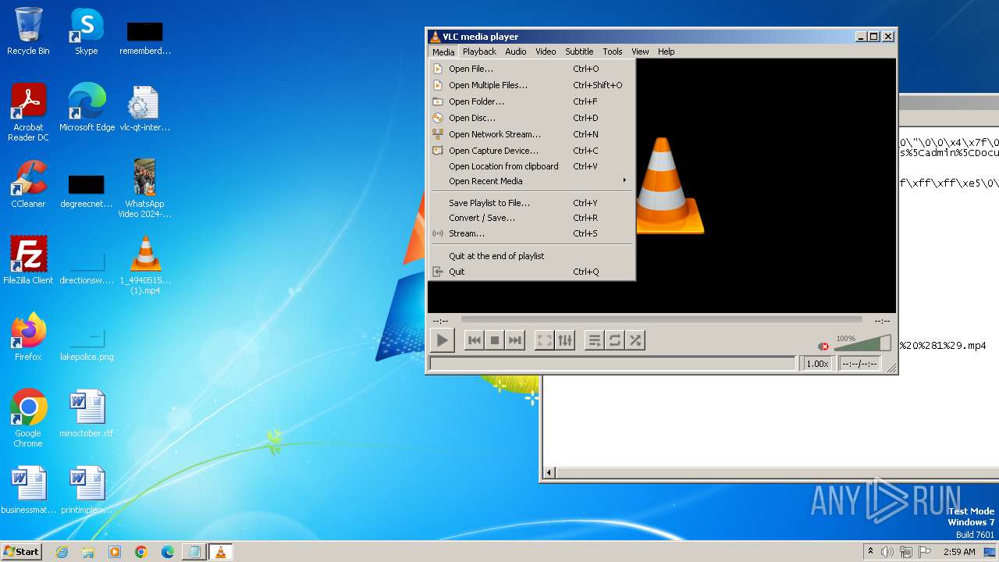
Task: Choose Convert / Save... entry
Action: (x=532, y=218)
